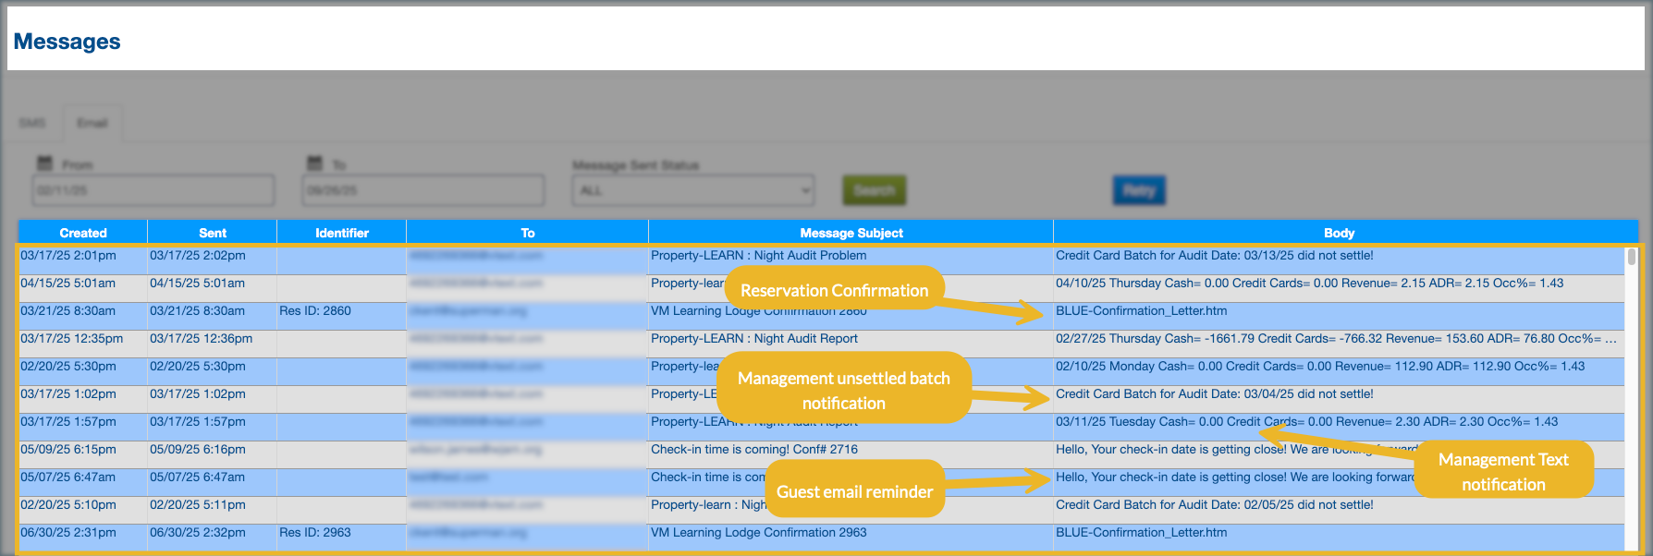Click 'Check-in time is coming! Conf# 2716' subject
1653x556 pixels.
click(x=753, y=450)
